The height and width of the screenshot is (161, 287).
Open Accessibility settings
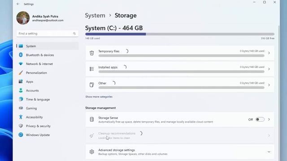point(48,117)
